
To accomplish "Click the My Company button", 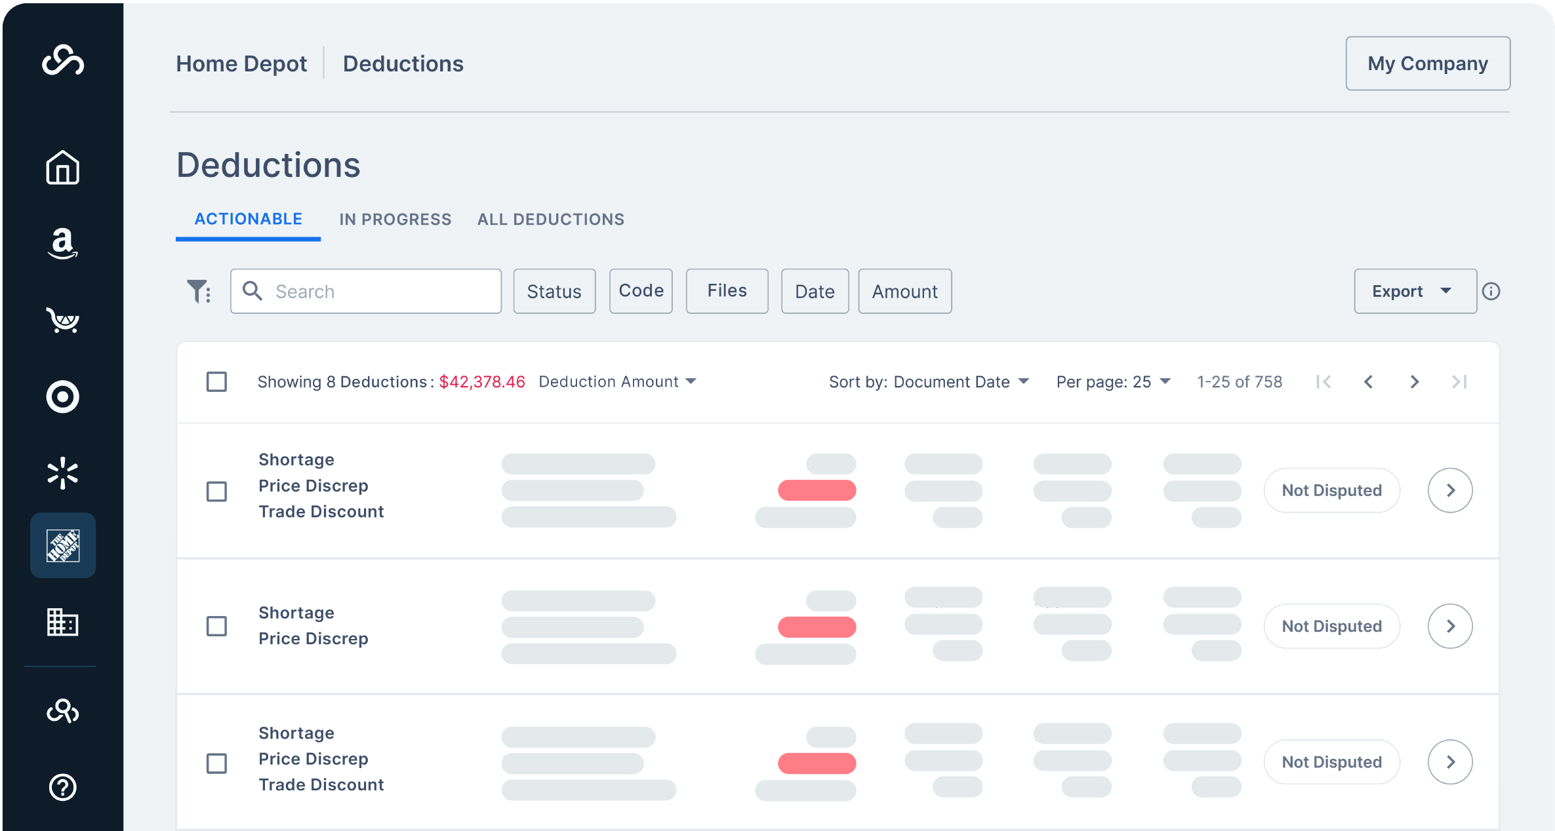I will pyautogui.click(x=1428, y=63).
